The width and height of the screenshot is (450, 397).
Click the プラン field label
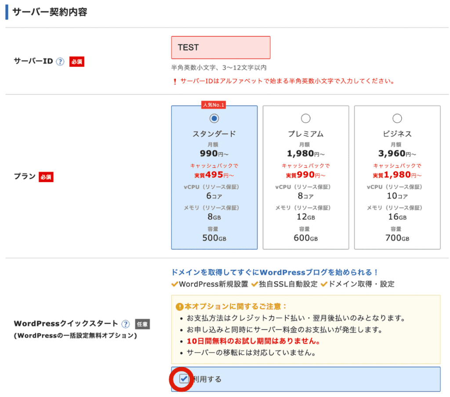[25, 176]
